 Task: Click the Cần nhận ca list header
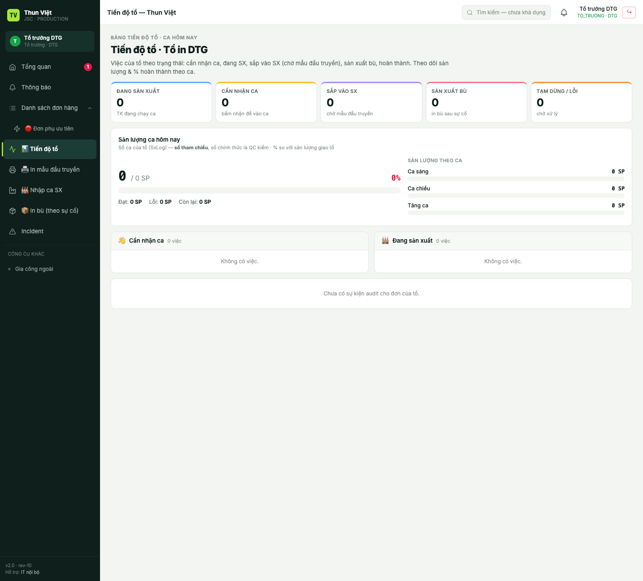click(x=240, y=241)
